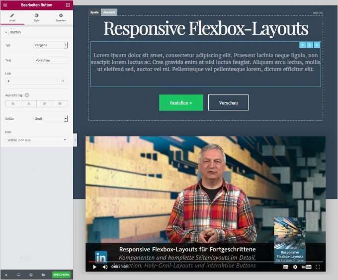Click the green Bestellen button
The height and width of the screenshot is (280, 338).
click(x=181, y=102)
